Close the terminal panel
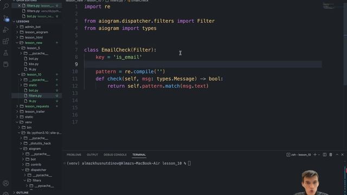Screen dimensions: 347x195 pos(342,154)
